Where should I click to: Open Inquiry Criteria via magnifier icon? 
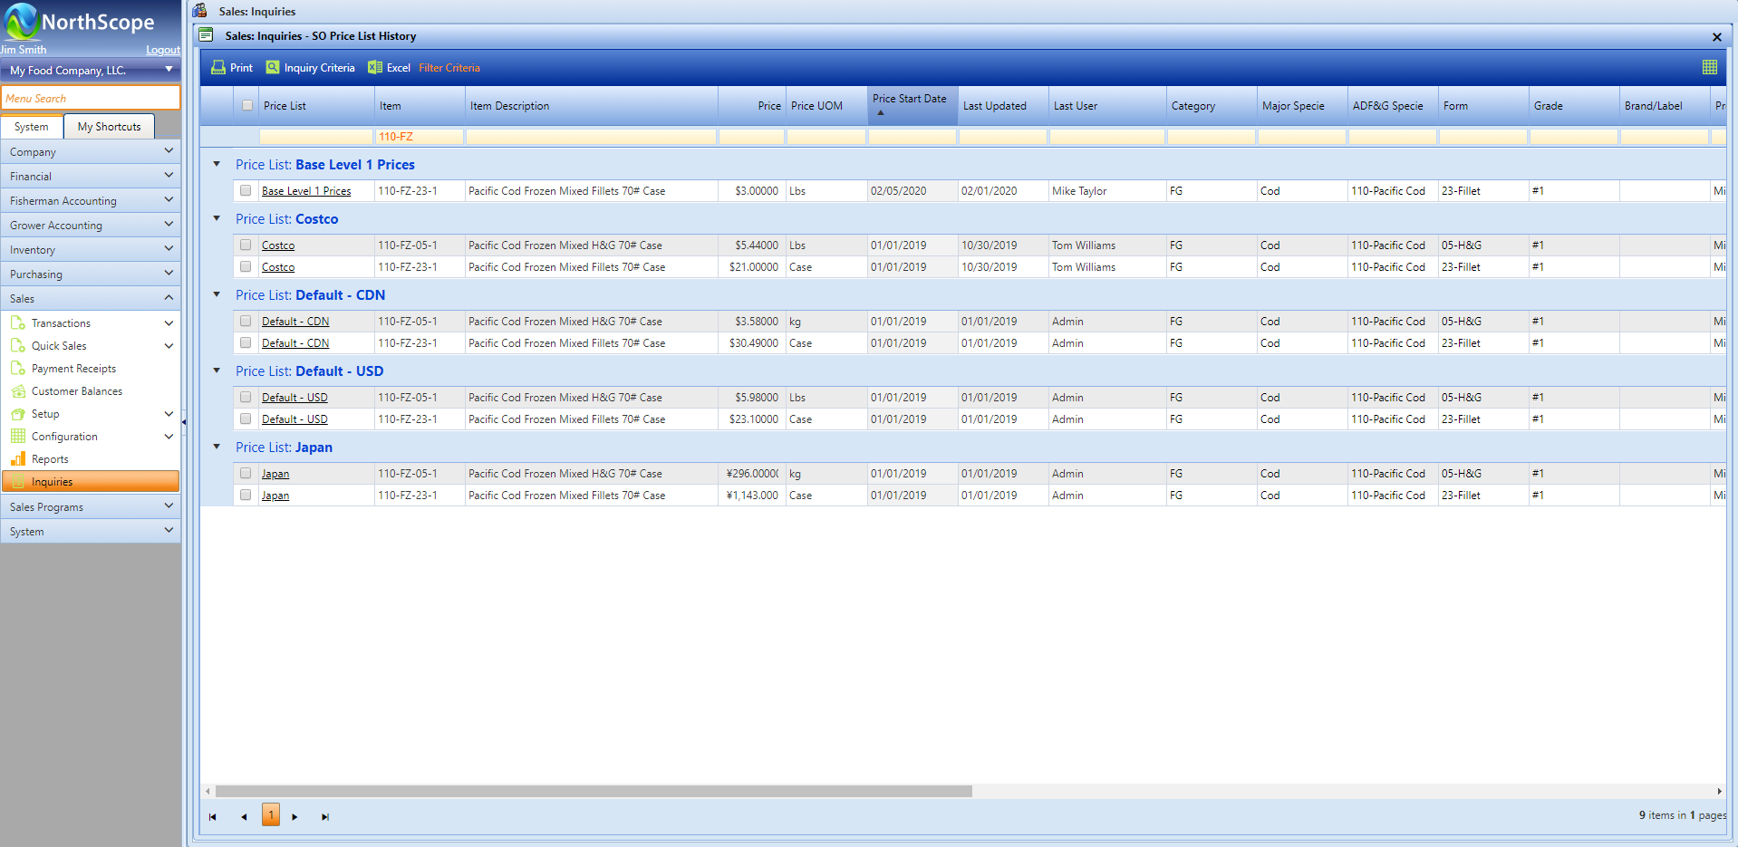coord(273,68)
